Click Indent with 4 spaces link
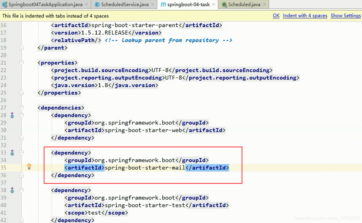362x223 pixels. [305, 16]
